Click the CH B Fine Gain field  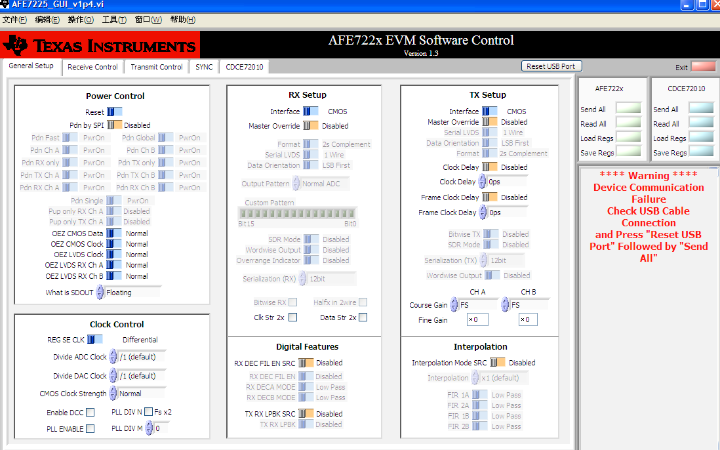pos(528,319)
